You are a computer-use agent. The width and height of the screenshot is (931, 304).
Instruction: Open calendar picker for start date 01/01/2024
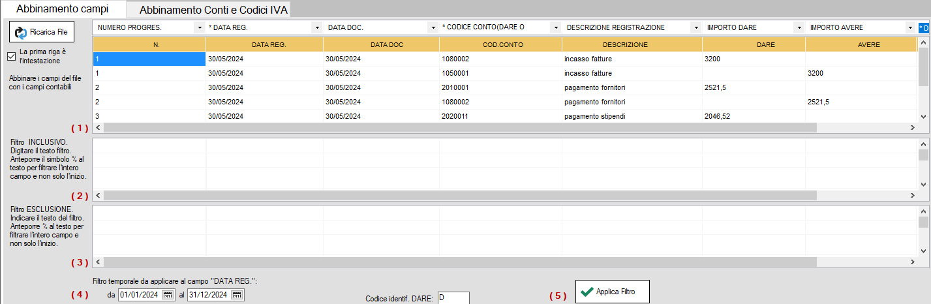point(168,295)
